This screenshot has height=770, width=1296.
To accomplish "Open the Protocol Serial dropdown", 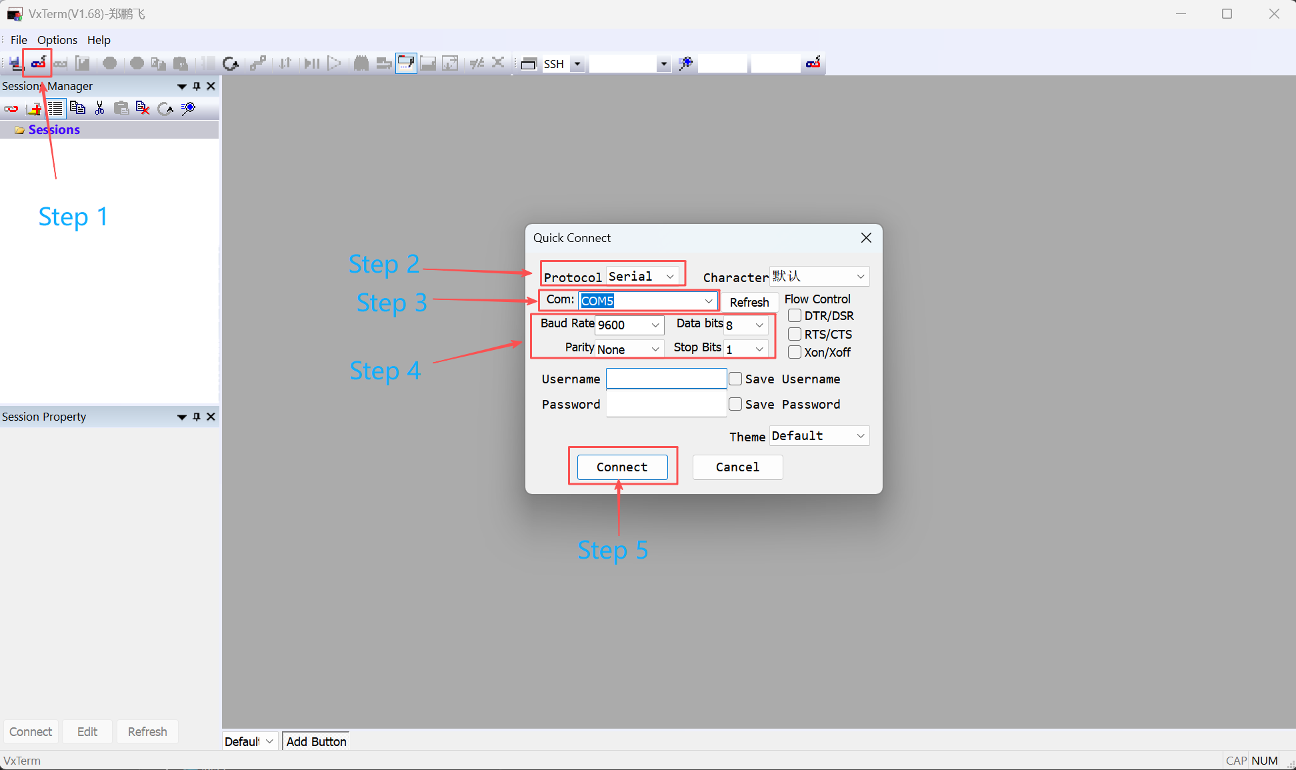I will [643, 276].
